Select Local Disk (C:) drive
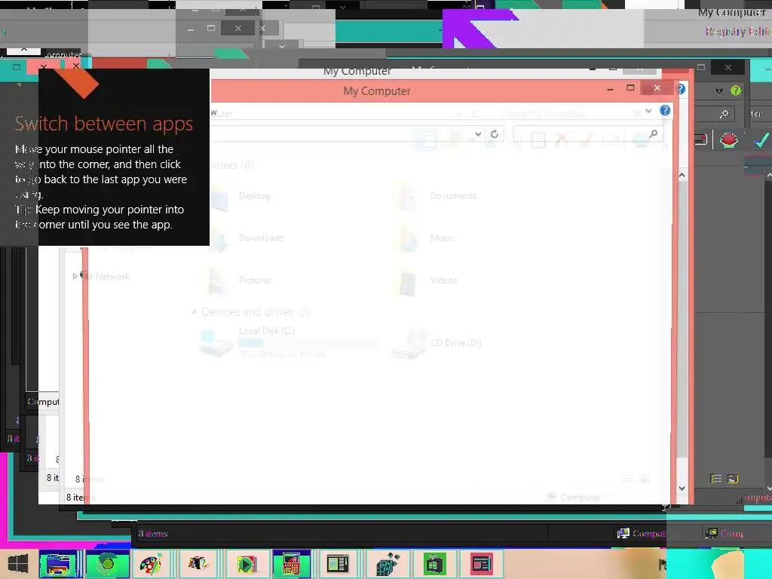Viewport: 772px width, 579px height. coord(288,342)
